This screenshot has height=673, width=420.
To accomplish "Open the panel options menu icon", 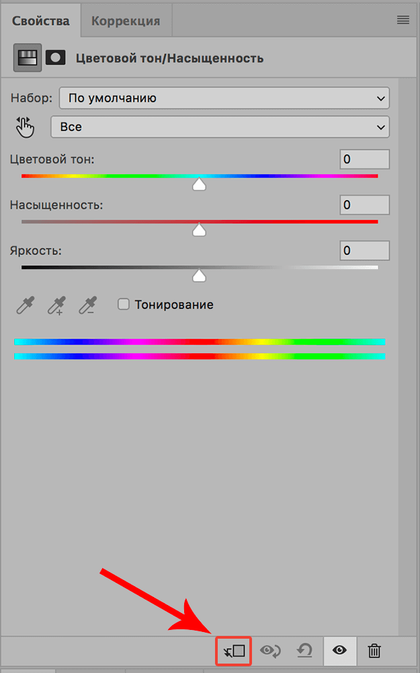I will pyautogui.click(x=403, y=20).
